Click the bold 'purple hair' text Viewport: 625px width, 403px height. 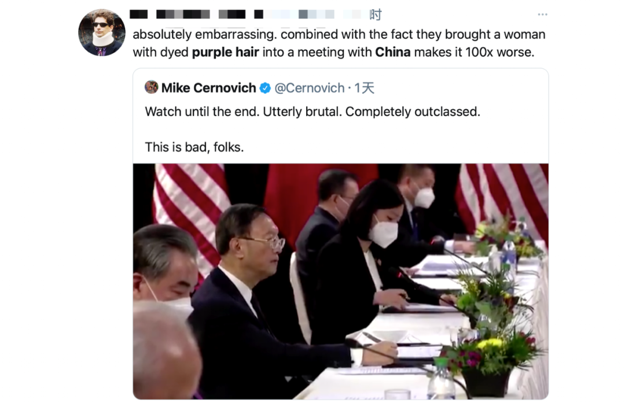(x=226, y=52)
